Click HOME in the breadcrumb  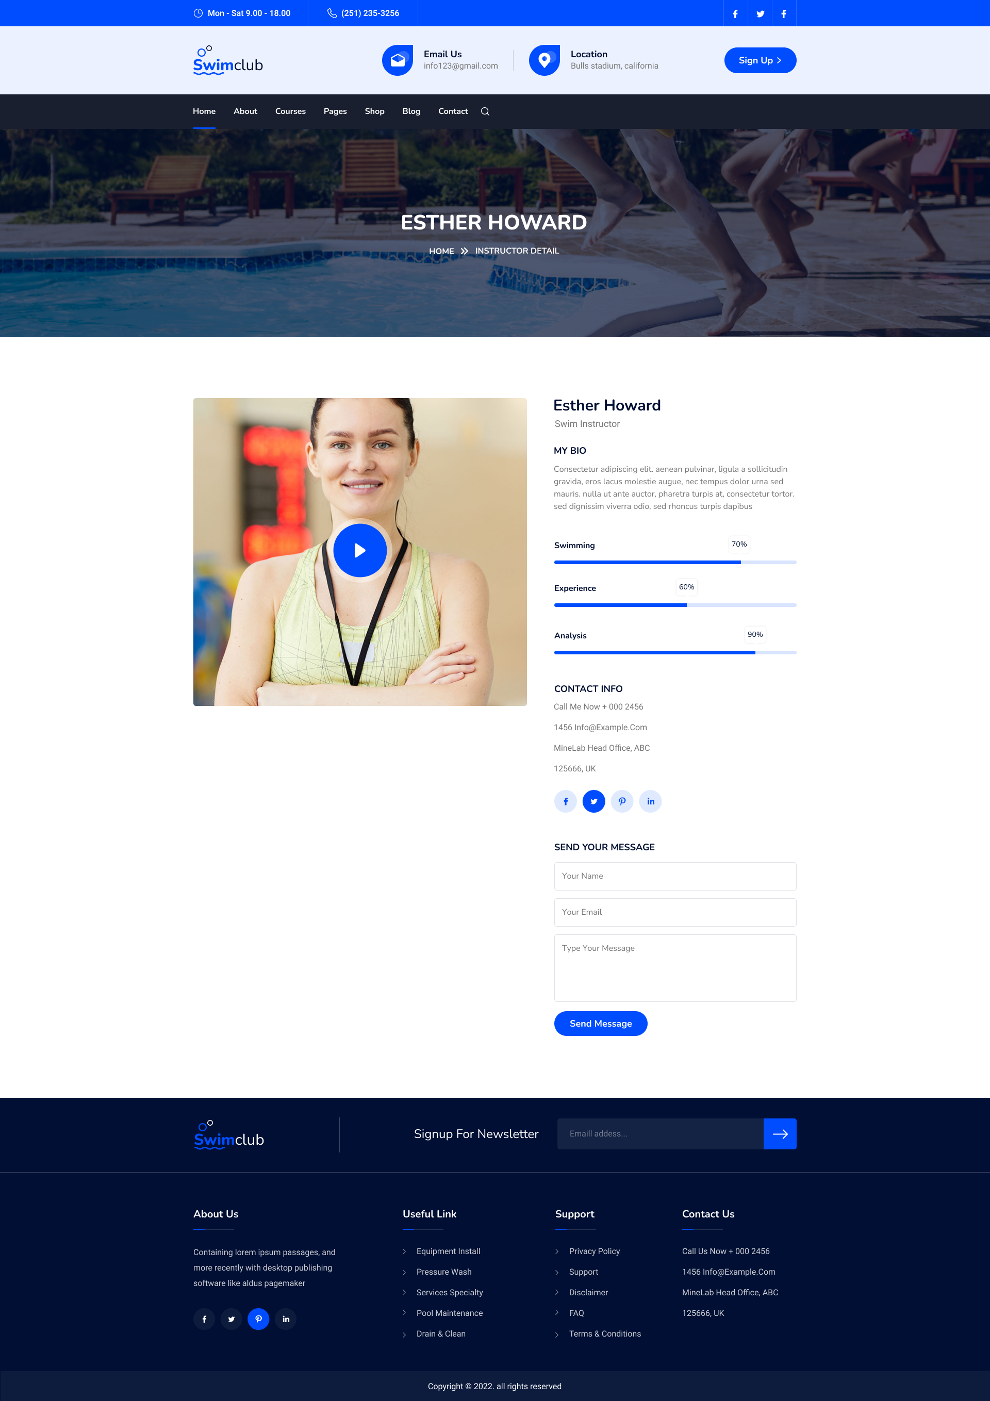(441, 252)
